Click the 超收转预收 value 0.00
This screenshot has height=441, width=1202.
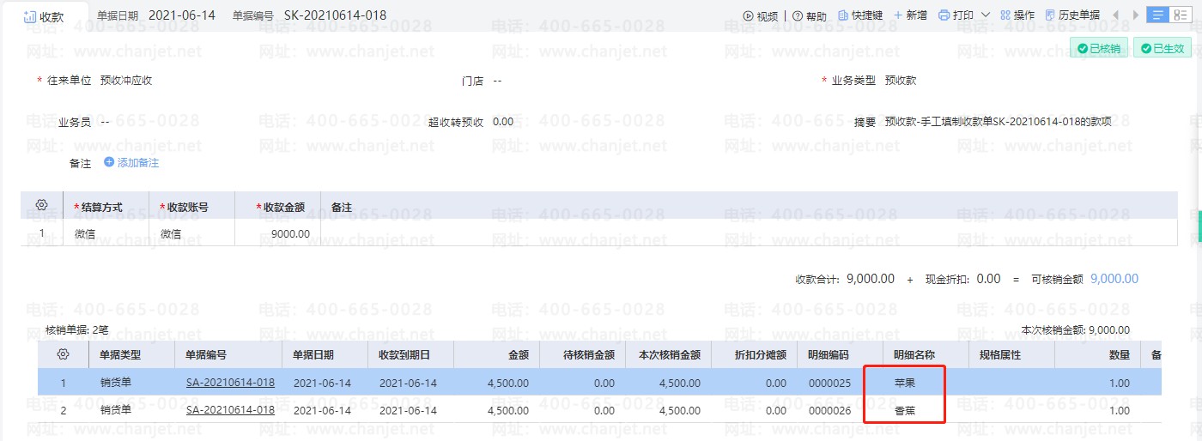pos(503,122)
